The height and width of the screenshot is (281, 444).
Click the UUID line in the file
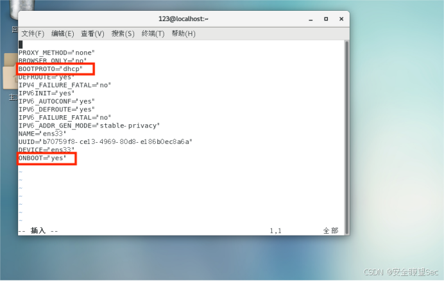pos(105,141)
